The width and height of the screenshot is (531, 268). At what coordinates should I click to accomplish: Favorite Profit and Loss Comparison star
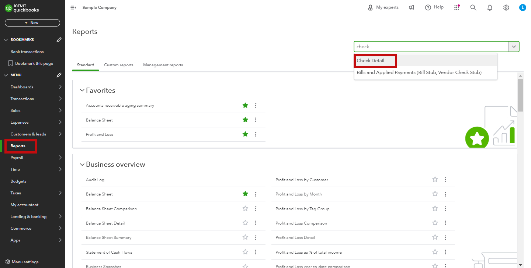pyautogui.click(x=435, y=223)
